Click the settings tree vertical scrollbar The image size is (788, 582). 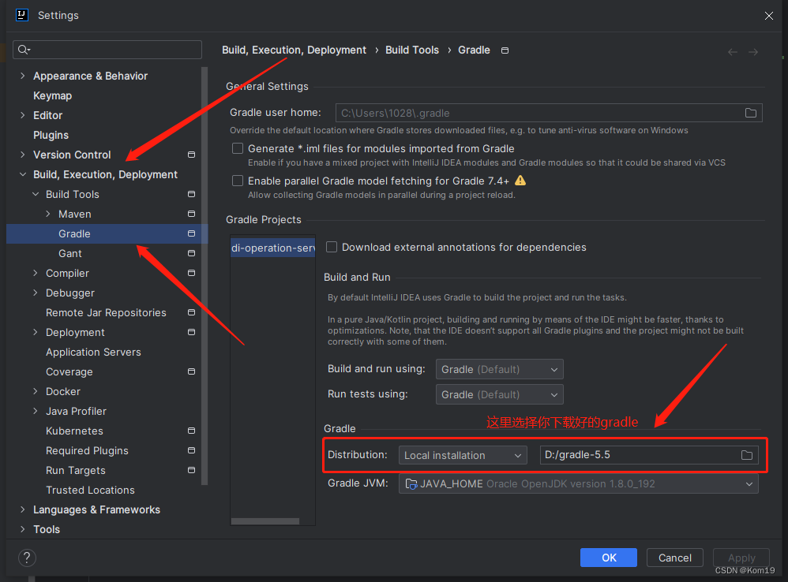coord(205,276)
